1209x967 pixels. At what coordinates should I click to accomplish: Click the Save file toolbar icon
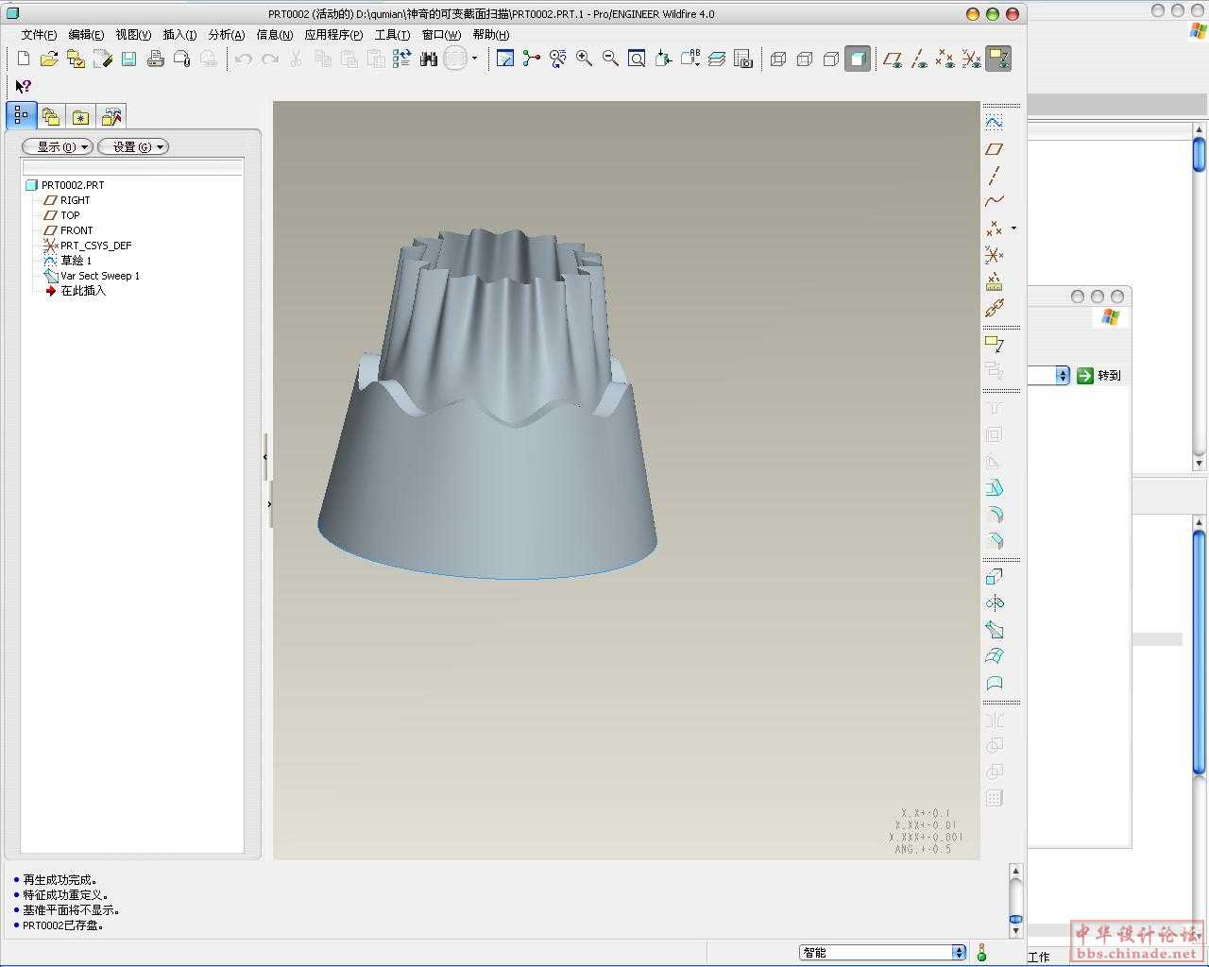[129, 59]
